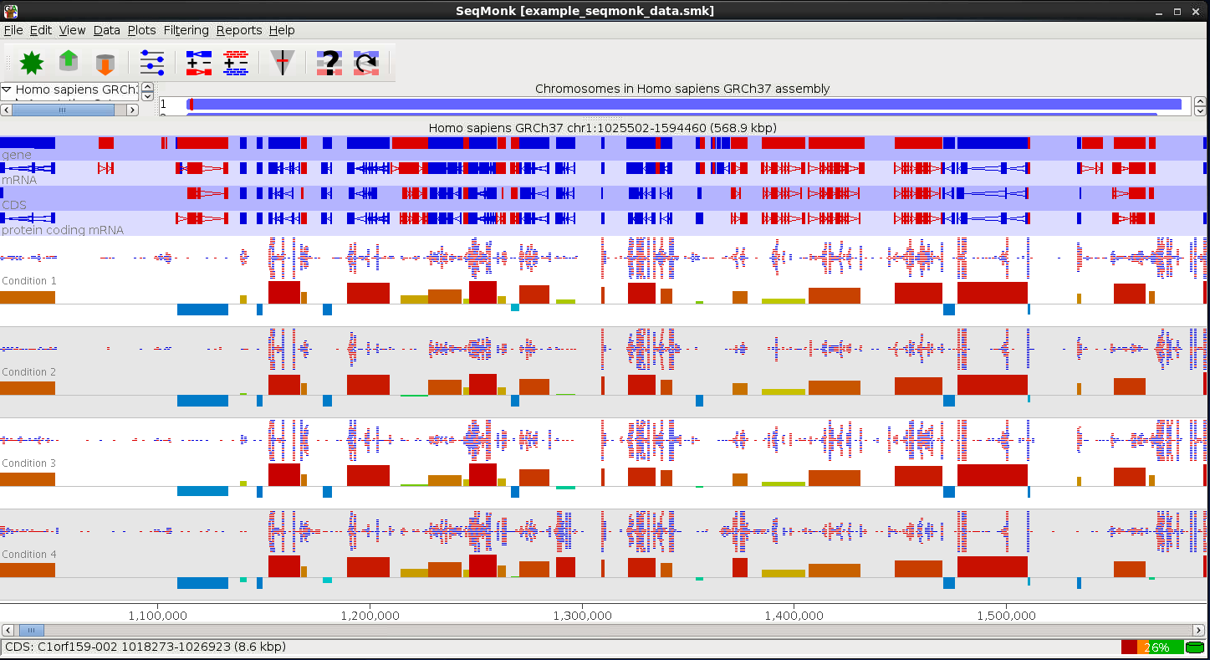Image resolution: width=1210 pixels, height=660 pixels.
Task: Click the circular arrow toolbar icon
Action: coord(366,63)
